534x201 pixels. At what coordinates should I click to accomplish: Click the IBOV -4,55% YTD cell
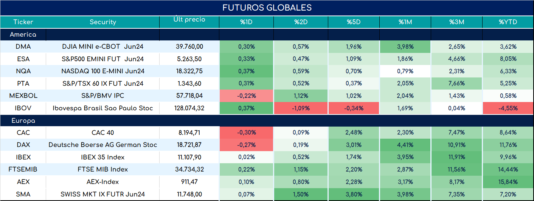(x=509, y=108)
